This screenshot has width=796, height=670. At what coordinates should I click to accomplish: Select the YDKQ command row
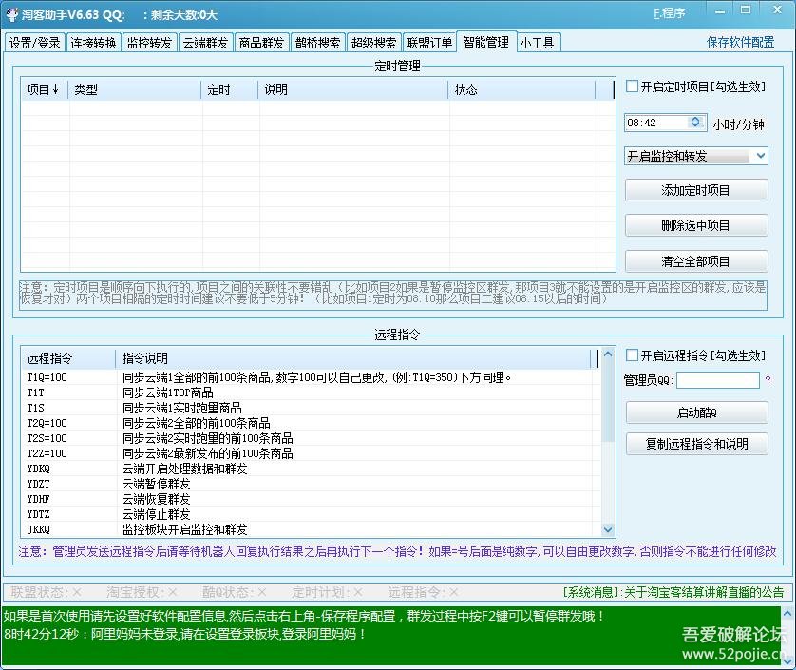coord(311,469)
